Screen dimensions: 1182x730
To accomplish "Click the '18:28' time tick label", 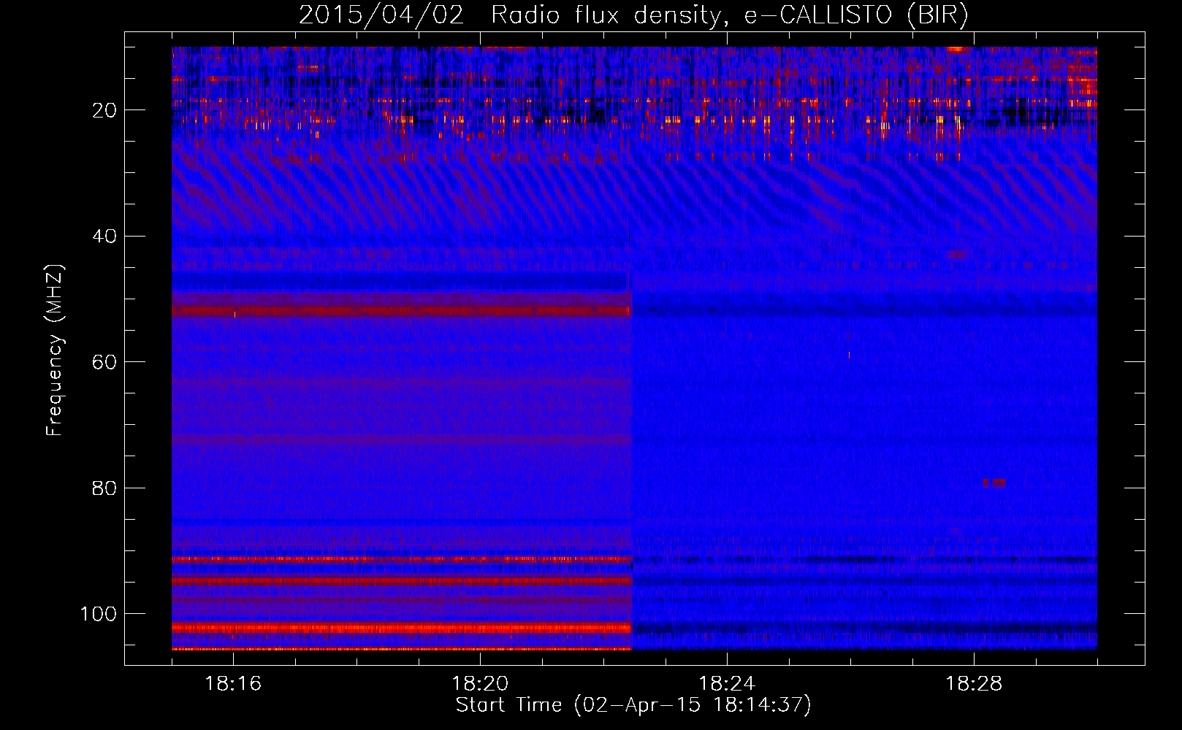I will [x=974, y=684].
